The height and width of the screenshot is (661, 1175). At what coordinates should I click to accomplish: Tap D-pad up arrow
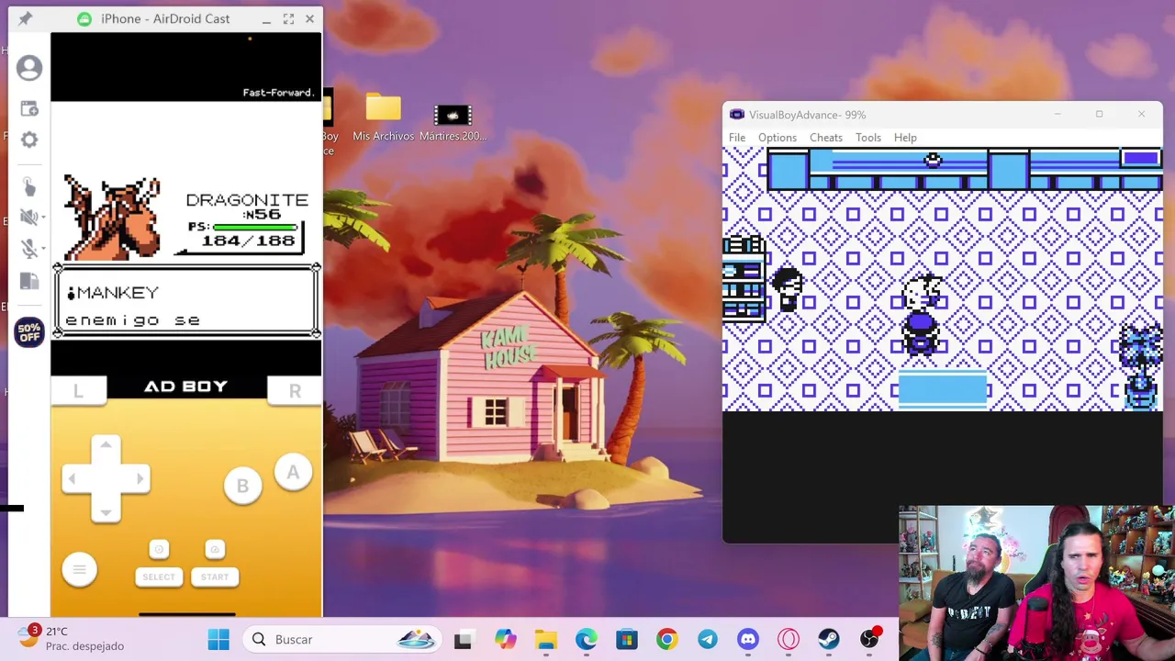tap(106, 446)
